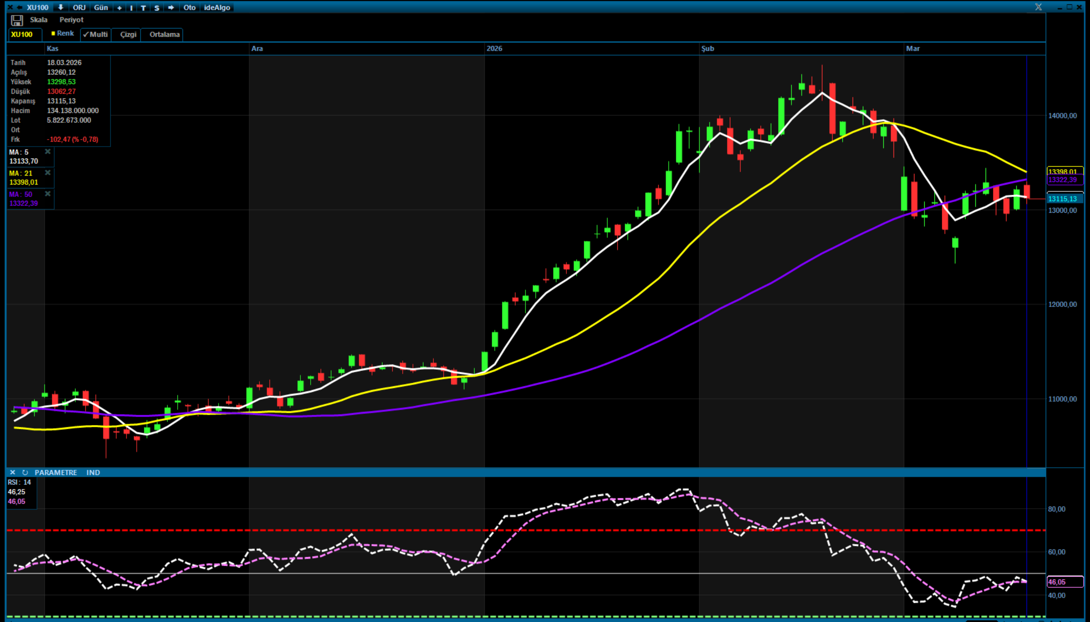The height and width of the screenshot is (622, 1090).
Task: Toggle the Multi checkmark option
Action: (x=95, y=34)
